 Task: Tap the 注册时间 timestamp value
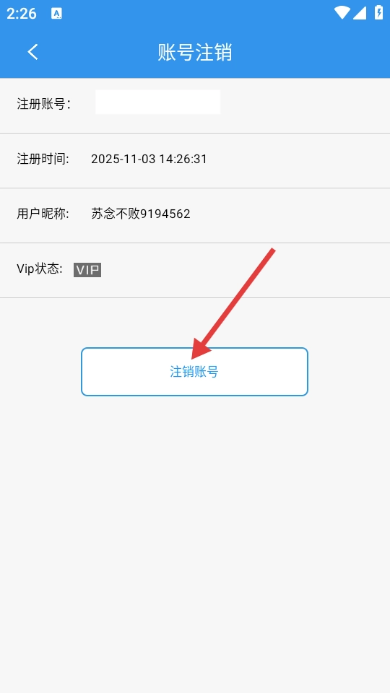click(x=149, y=159)
